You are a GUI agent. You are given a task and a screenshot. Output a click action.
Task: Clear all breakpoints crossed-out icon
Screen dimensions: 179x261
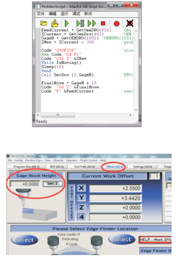(x=130, y=23)
